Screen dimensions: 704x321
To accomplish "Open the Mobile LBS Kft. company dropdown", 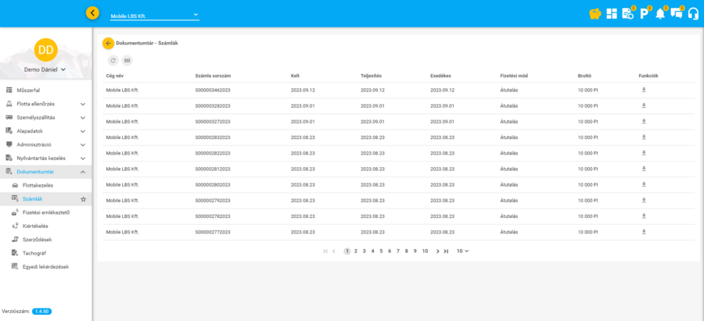I will 154,16.
